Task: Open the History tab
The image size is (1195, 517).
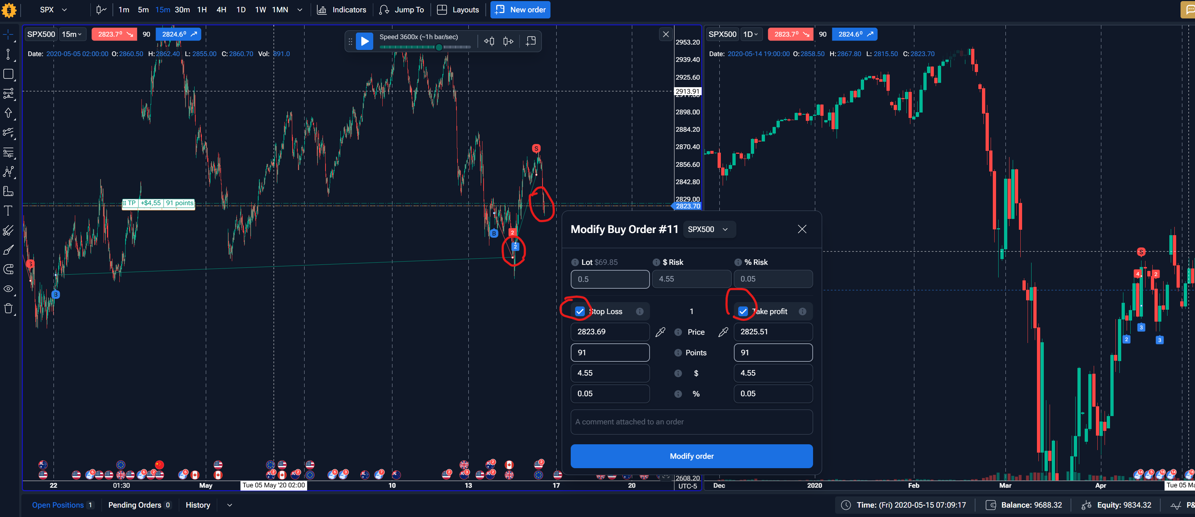Action: (197, 505)
